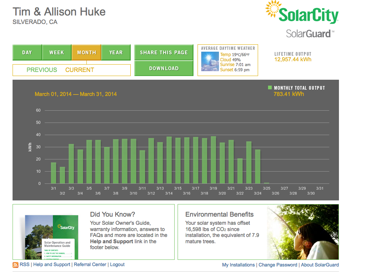Click the Download button
367x272 pixels.
point(164,68)
